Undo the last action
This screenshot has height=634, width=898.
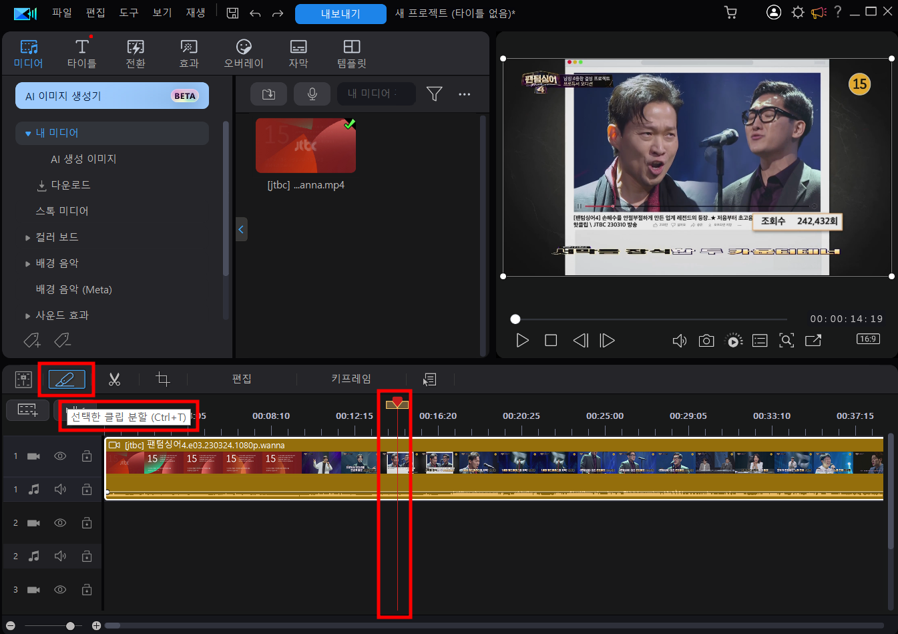255,13
